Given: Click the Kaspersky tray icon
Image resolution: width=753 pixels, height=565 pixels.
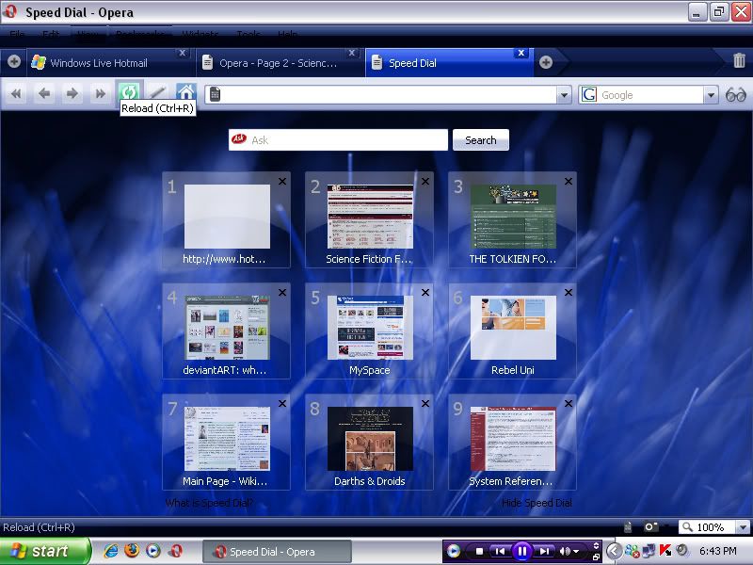Looking at the screenshot, I should [x=665, y=551].
